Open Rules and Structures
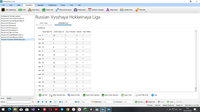The height and width of the screenshot is (112, 200). coord(63,10)
